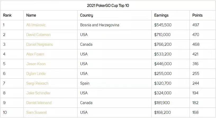
Task: Click the Country column header
Action: (x=87, y=15)
